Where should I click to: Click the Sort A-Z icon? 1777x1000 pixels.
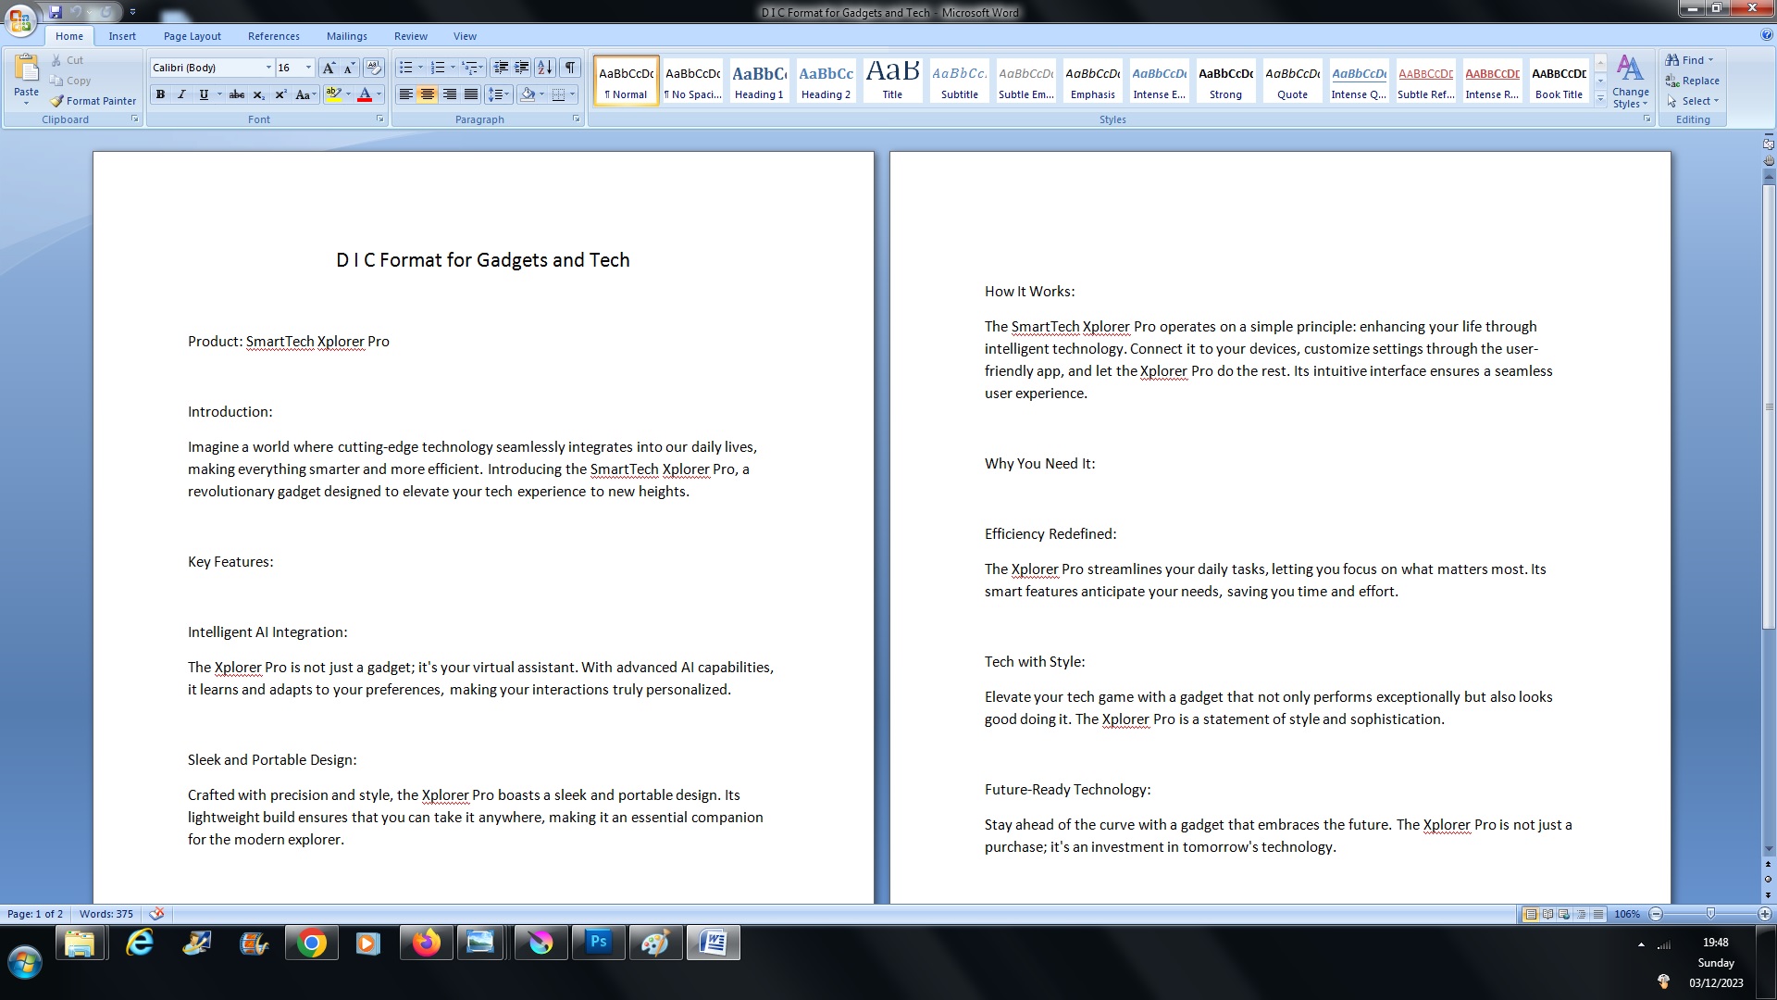pos(545,68)
